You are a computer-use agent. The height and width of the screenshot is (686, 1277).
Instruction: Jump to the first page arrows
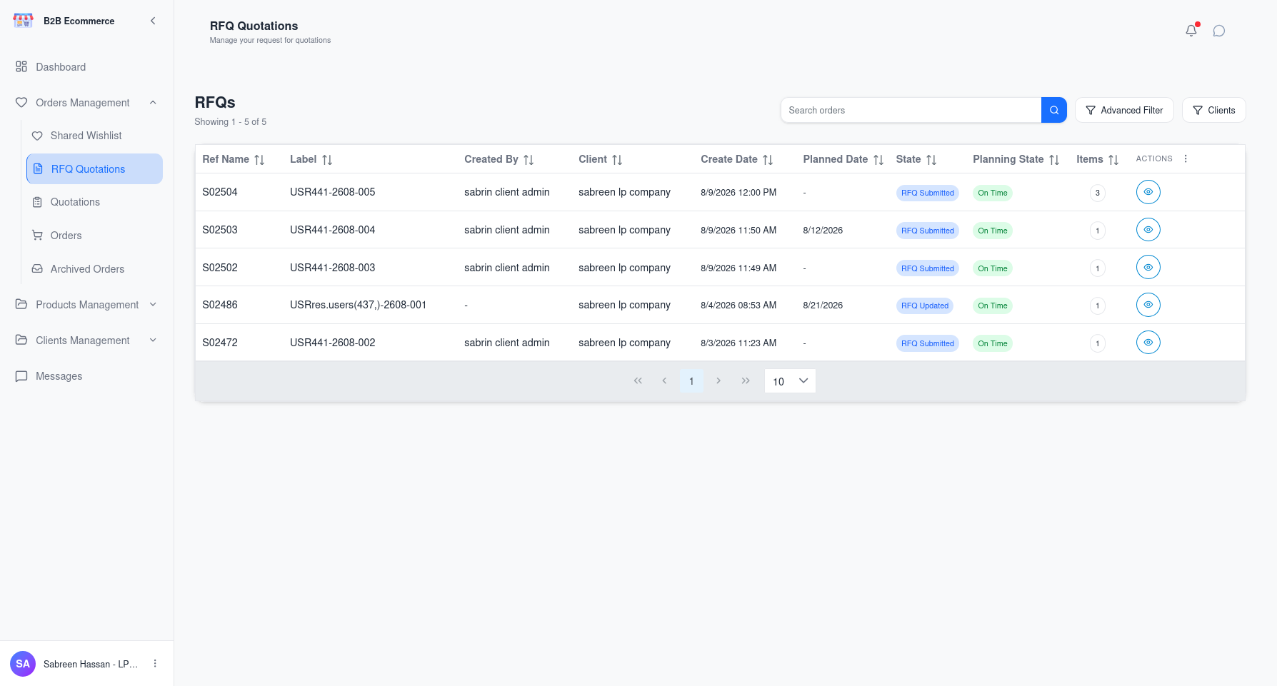pos(638,381)
